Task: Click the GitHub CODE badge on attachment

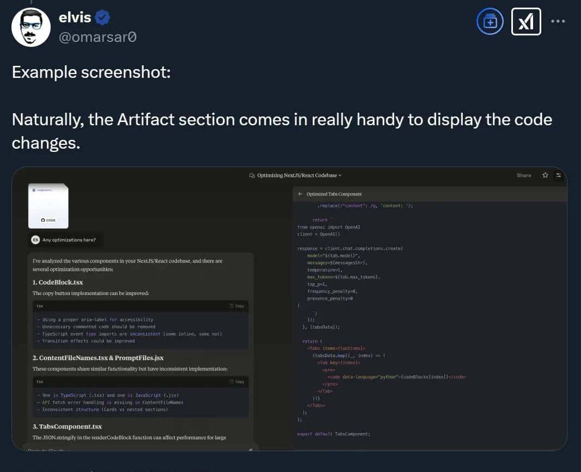Action: pos(48,220)
